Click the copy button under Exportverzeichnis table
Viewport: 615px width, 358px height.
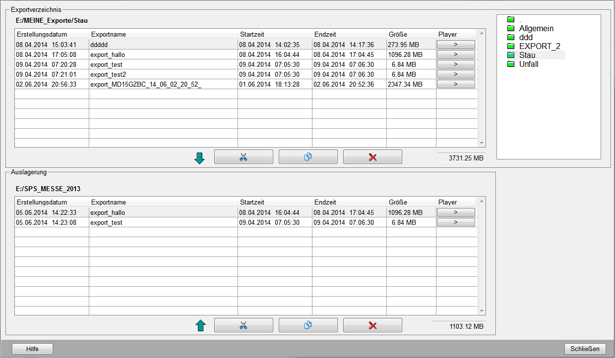(x=308, y=157)
